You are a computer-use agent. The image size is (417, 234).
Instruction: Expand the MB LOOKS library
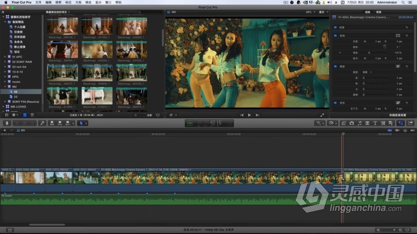3,106
